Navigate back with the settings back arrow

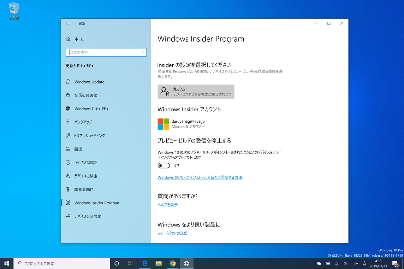point(68,23)
